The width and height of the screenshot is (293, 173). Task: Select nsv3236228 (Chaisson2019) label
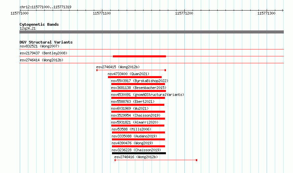point(136,150)
